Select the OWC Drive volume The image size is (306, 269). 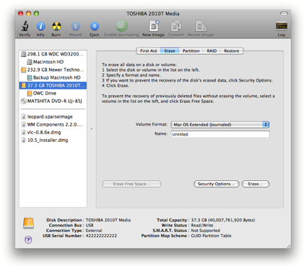coord(53,93)
